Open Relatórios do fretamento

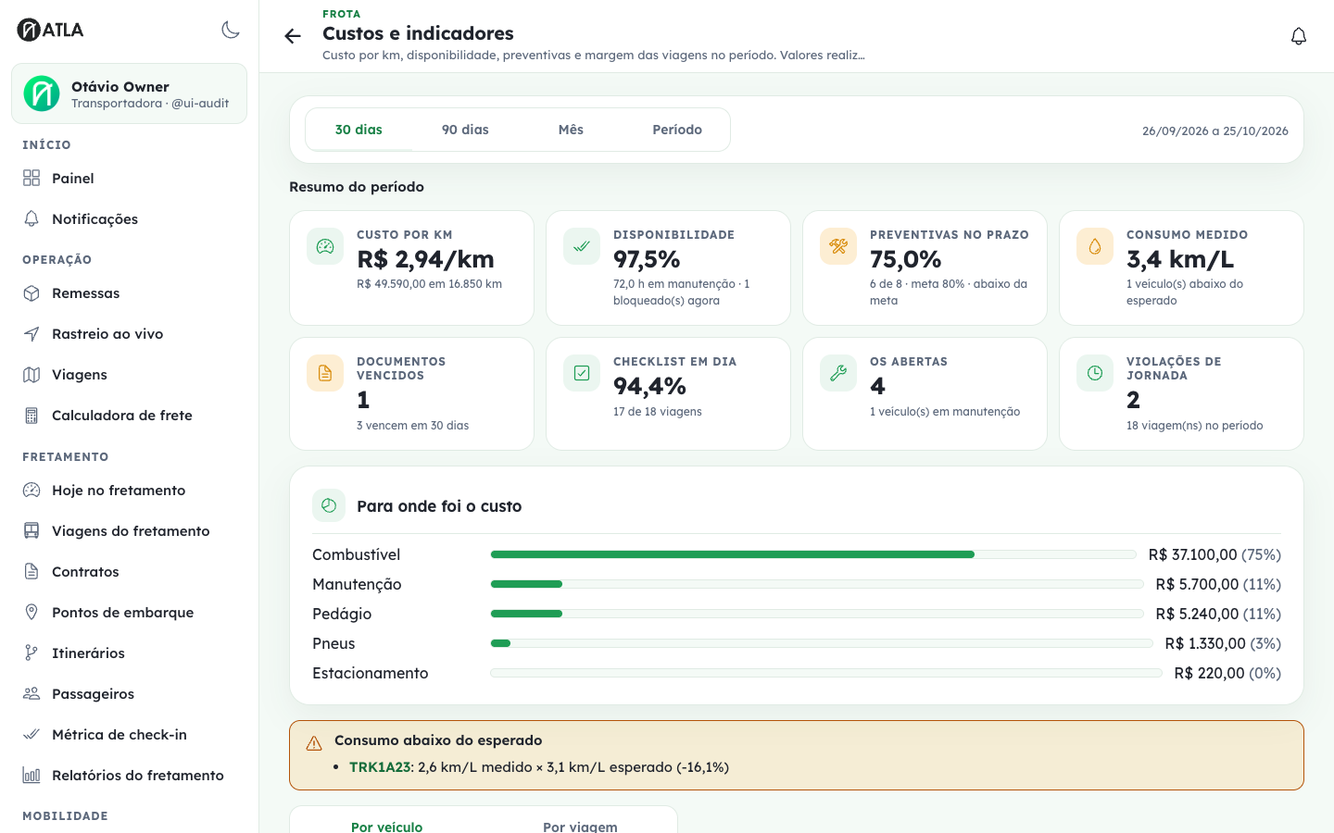tap(129, 776)
